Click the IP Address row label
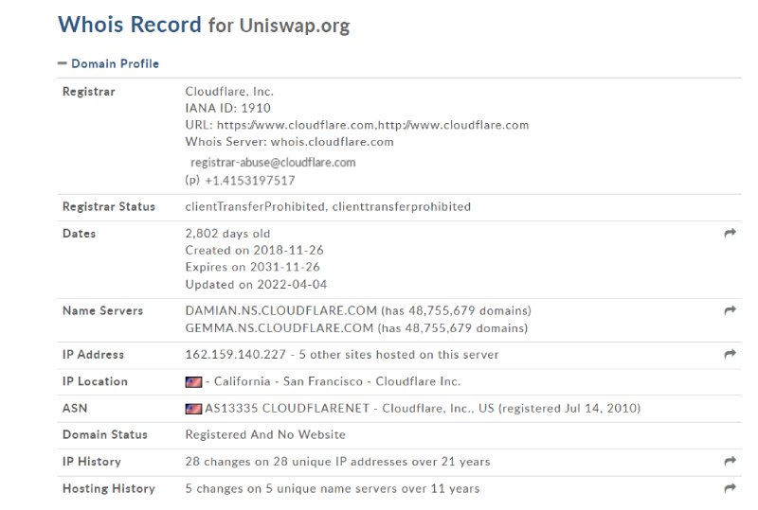The height and width of the screenshot is (510, 758). (93, 355)
